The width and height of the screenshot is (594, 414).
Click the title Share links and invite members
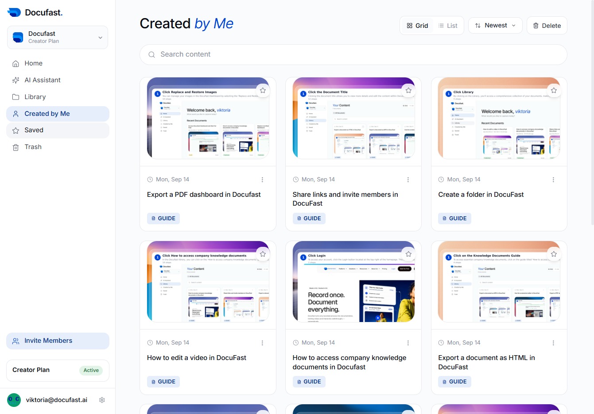346,199
